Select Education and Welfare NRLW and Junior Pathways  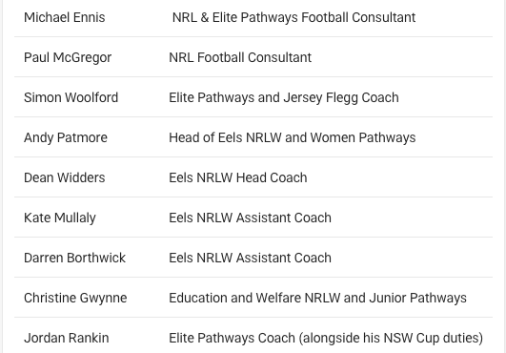(x=318, y=298)
